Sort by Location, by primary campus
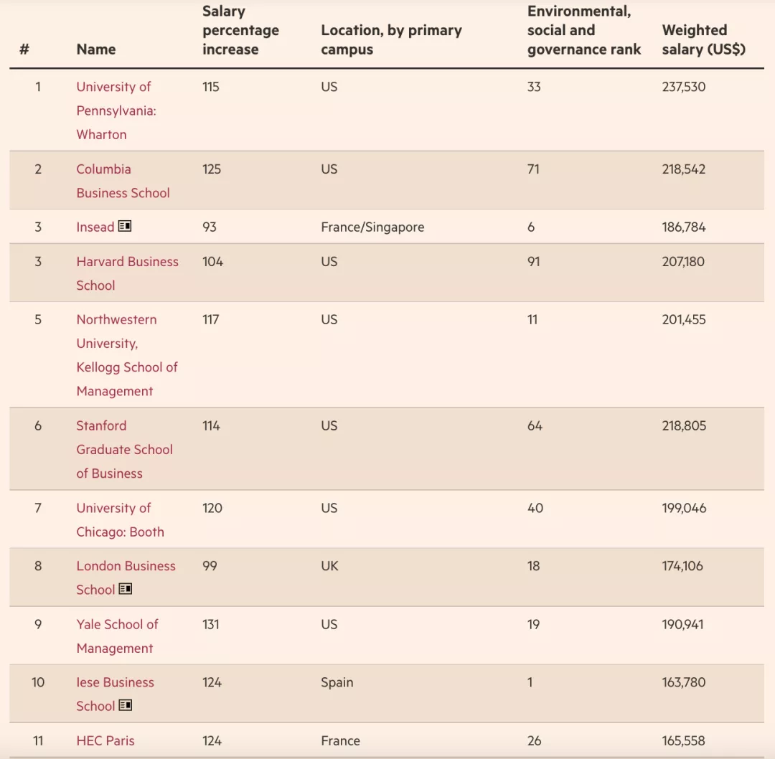Image resolution: width=775 pixels, height=759 pixels. coord(391,39)
